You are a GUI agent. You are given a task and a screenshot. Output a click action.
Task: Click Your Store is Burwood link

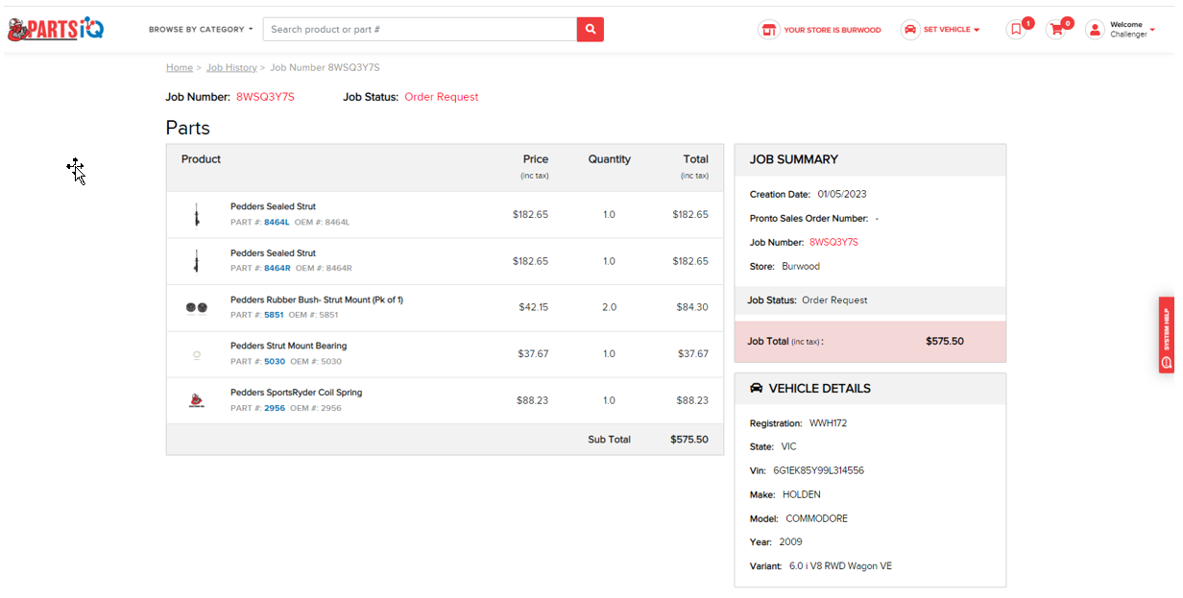coord(832,30)
